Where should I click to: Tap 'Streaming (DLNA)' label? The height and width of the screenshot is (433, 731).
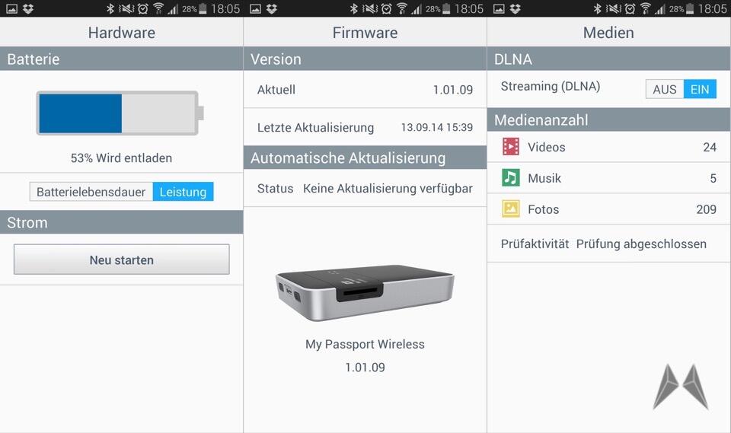point(550,86)
